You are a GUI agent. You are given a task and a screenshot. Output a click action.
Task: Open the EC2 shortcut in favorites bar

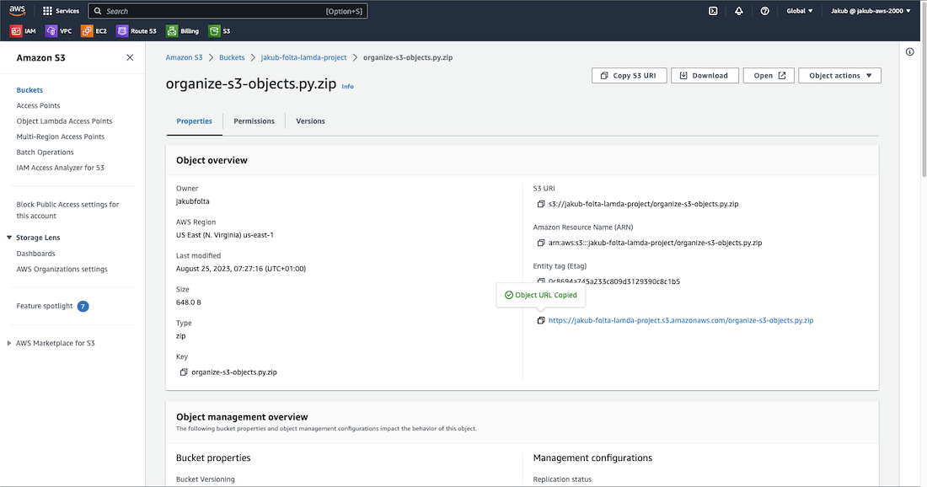pyautogui.click(x=94, y=31)
